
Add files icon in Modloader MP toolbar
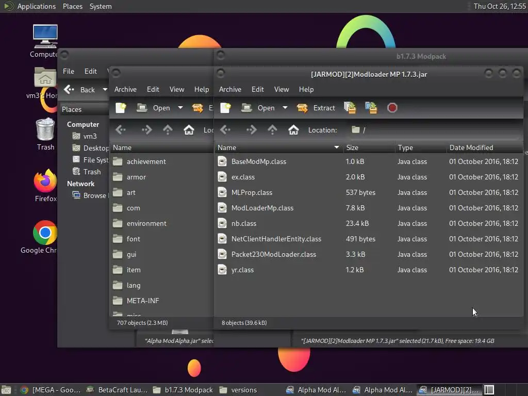pos(350,108)
